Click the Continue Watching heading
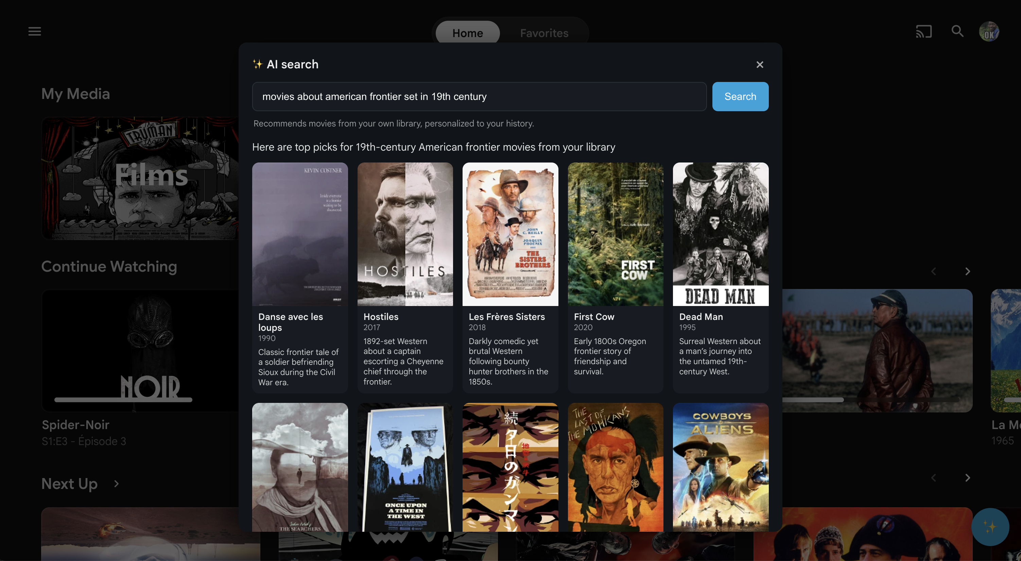Image resolution: width=1021 pixels, height=561 pixels. [x=109, y=267]
